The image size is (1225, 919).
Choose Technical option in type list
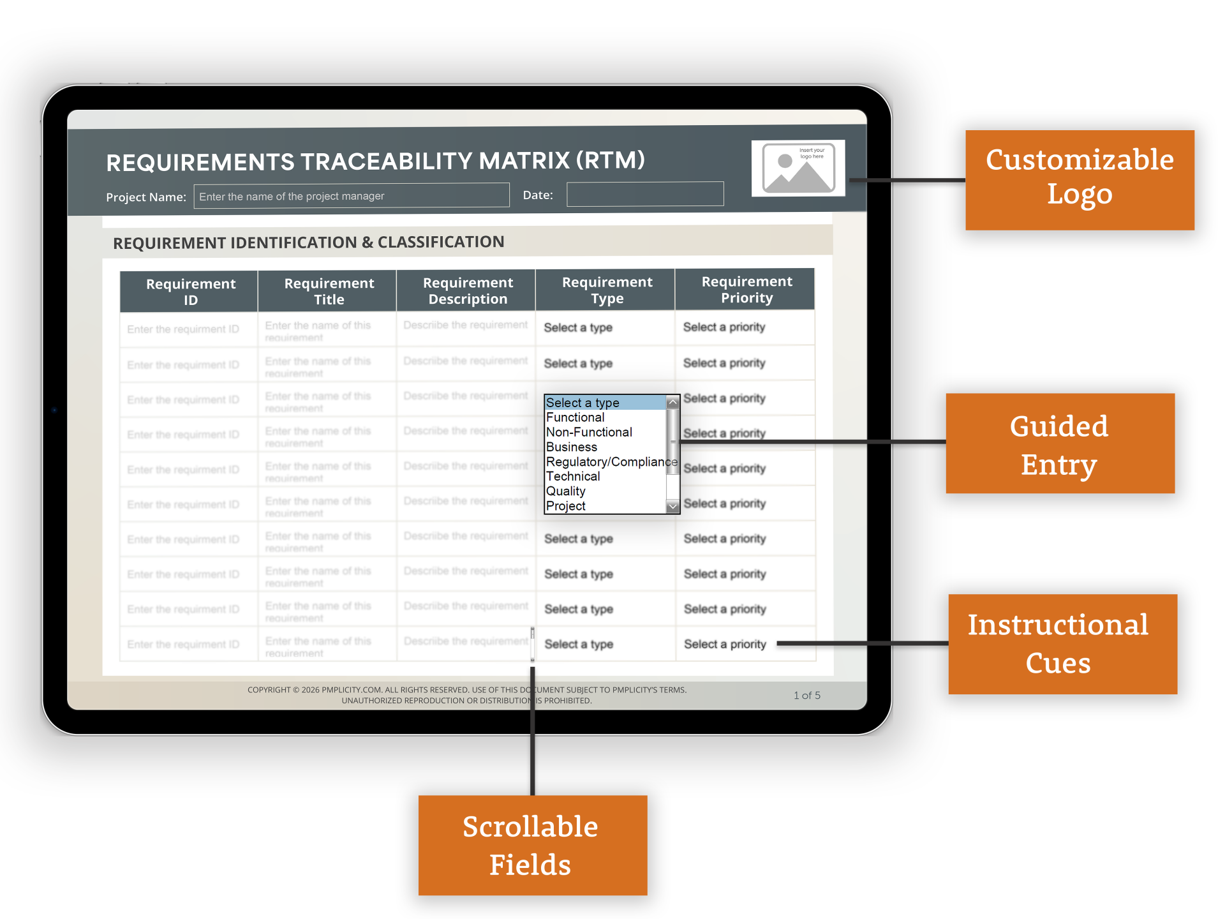pos(573,476)
